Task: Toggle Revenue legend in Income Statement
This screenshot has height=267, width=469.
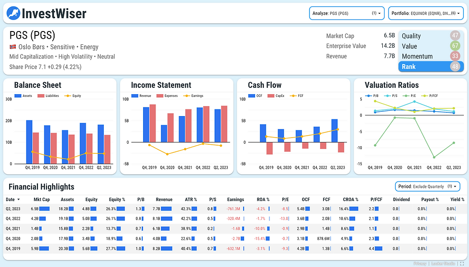Action: 142,96
